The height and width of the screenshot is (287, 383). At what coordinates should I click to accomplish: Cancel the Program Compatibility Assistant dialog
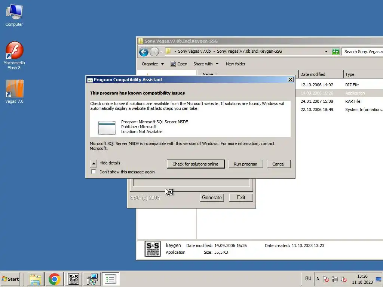click(x=278, y=164)
